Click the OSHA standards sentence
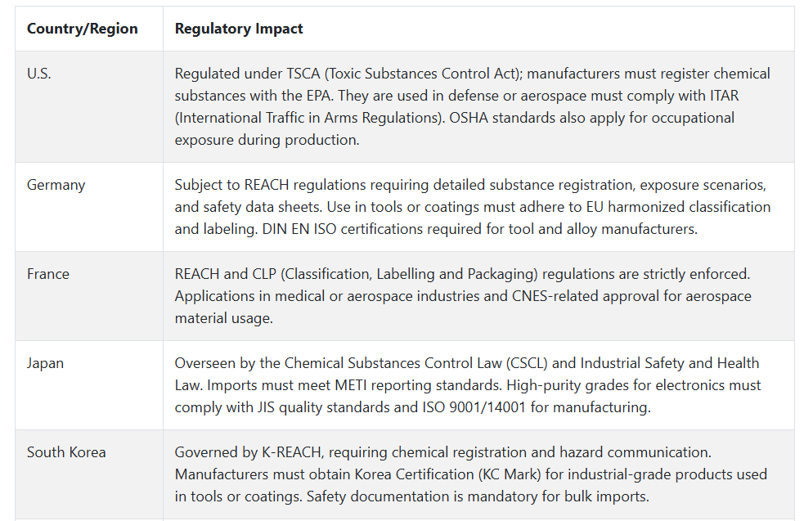This screenshot has height=521, width=804. [x=454, y=128]
